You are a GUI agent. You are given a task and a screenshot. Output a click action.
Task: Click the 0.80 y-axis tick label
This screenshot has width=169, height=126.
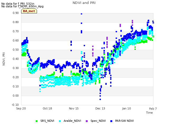(x=16, y=22)
